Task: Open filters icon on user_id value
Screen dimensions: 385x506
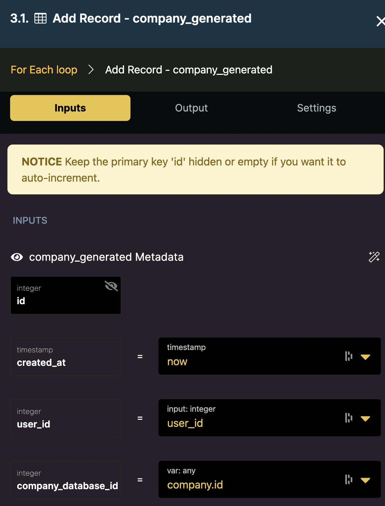Action: (349, 418)
